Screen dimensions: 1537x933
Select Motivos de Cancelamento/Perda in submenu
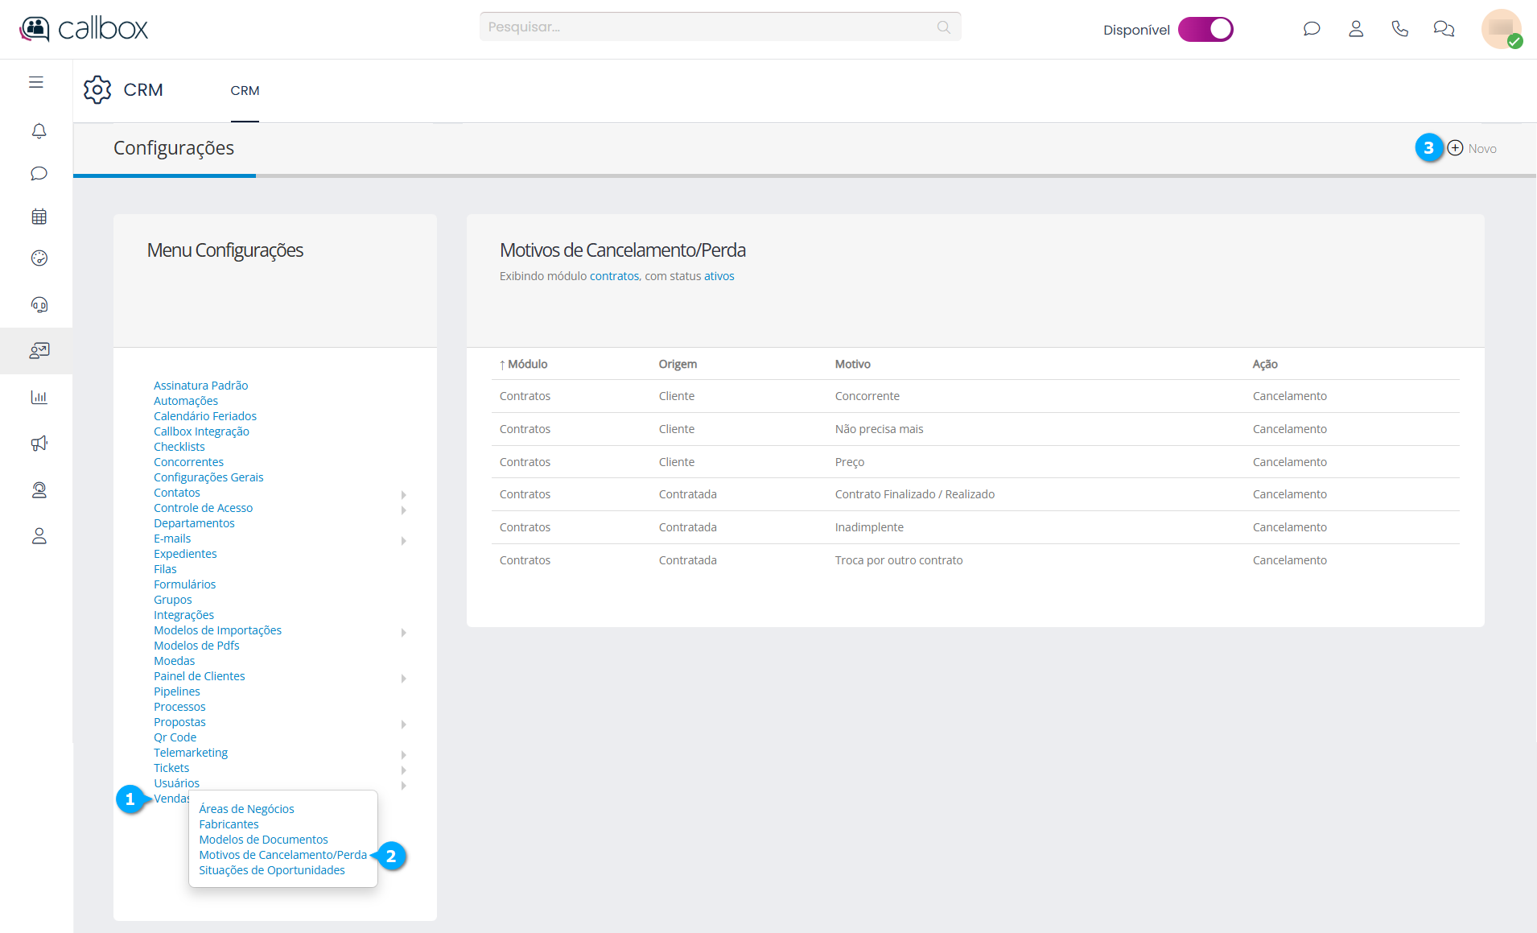(282, 855)
